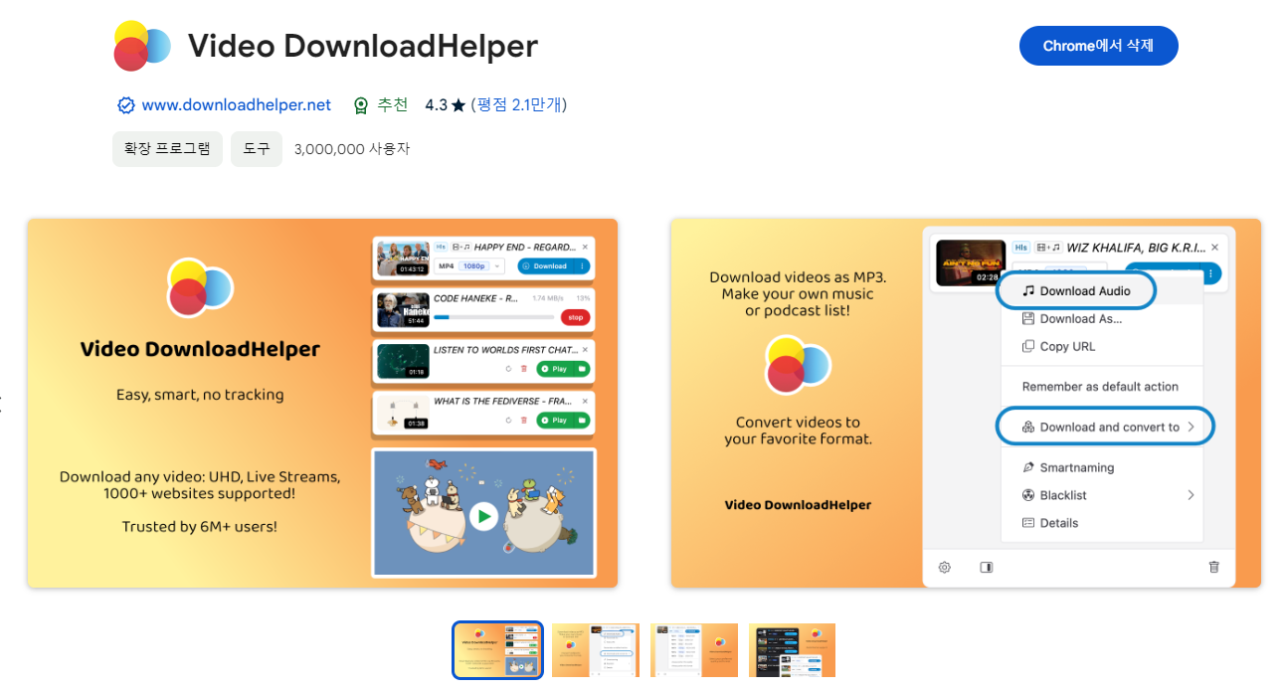1284x693 pixels.
Task: Close the LISTEN TO WORLDS FIRST CHAT entry
Action: click(585, 350)
